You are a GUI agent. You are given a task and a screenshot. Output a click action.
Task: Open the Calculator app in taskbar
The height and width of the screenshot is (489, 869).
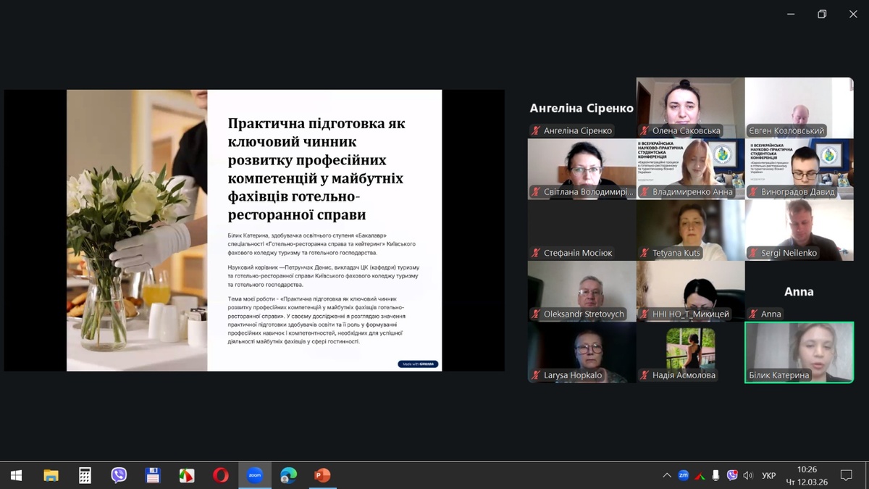(85, 475)
